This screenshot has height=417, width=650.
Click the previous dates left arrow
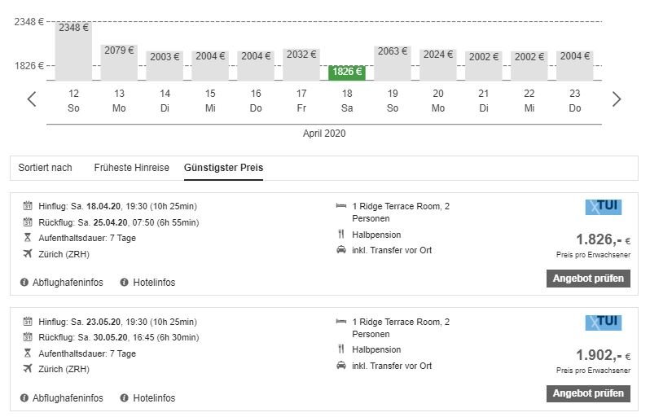tap(32, 99)
